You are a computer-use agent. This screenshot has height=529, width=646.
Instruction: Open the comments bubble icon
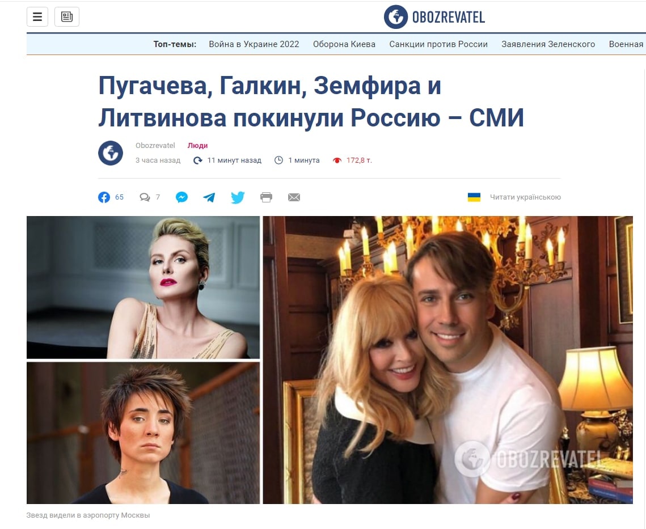tap(145, 197)
